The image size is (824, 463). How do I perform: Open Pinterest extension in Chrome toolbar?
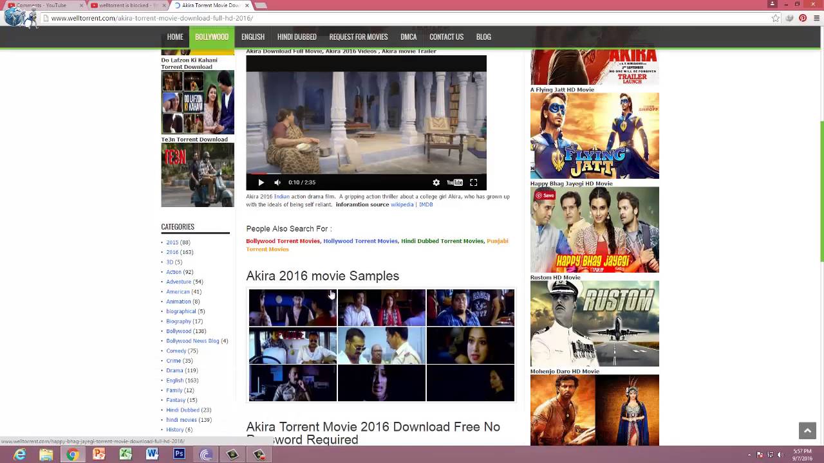[x=803, y=18]
